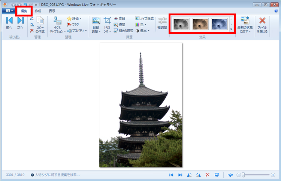Go to previous photo in bottom bar
This screenshot has height=181, width=281.
(171, 175)
